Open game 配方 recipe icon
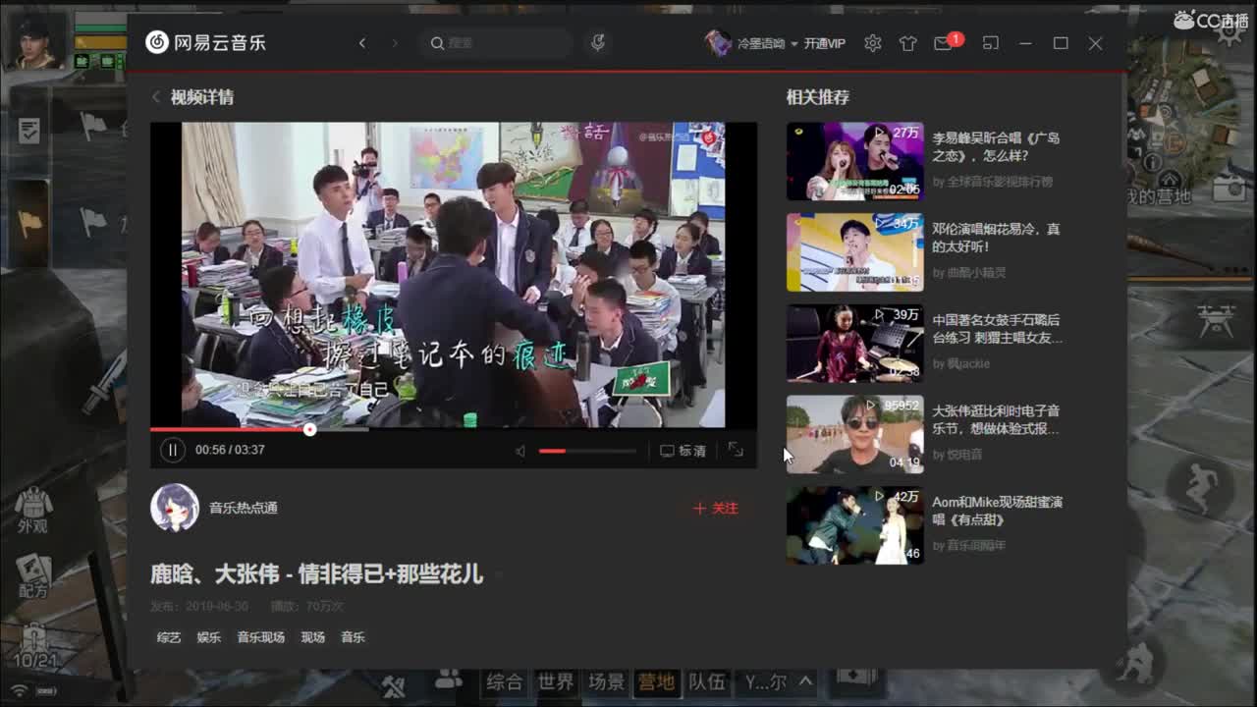 32,575
